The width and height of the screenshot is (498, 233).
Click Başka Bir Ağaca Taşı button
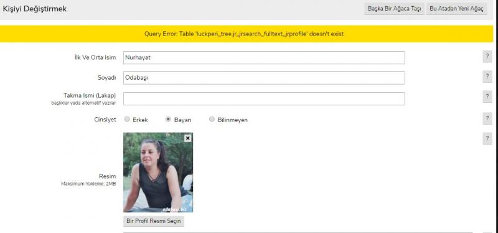[x=394, y=9]
